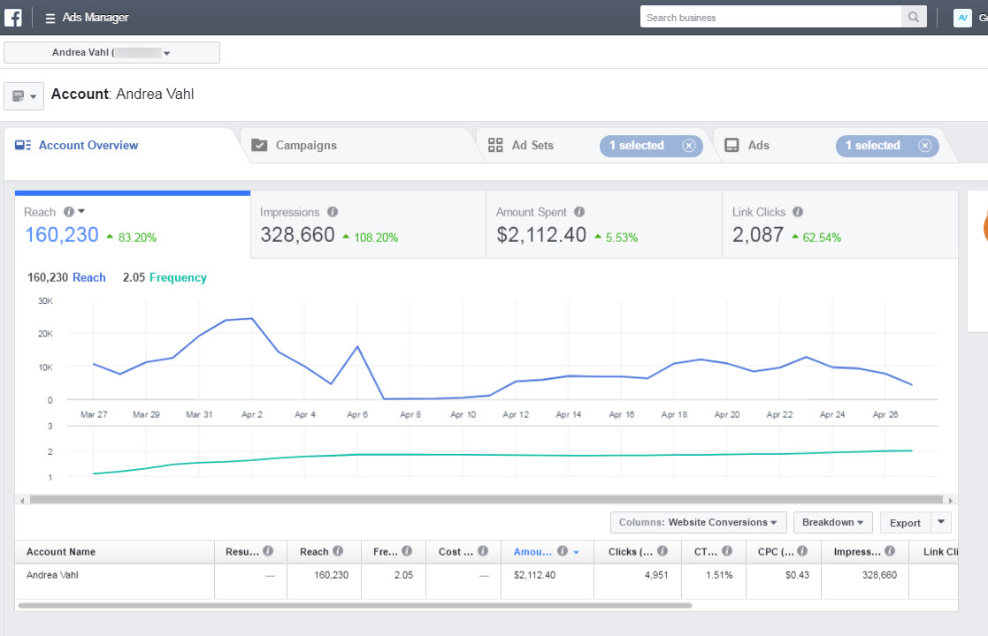Image resolution: width=988 pixels, height=636 pixels.
Task: Click the Impressions column info icon in table
Action: 890,551
